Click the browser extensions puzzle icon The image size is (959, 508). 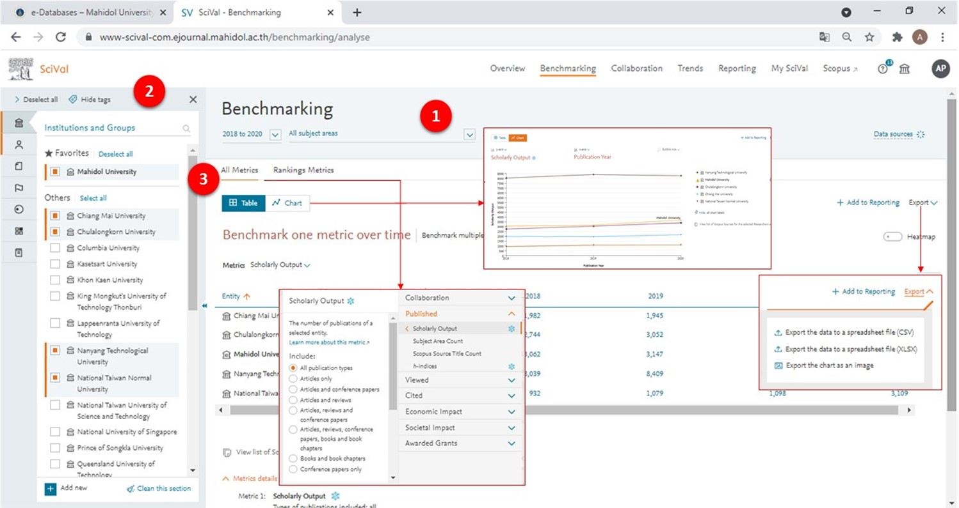point(897,37)
